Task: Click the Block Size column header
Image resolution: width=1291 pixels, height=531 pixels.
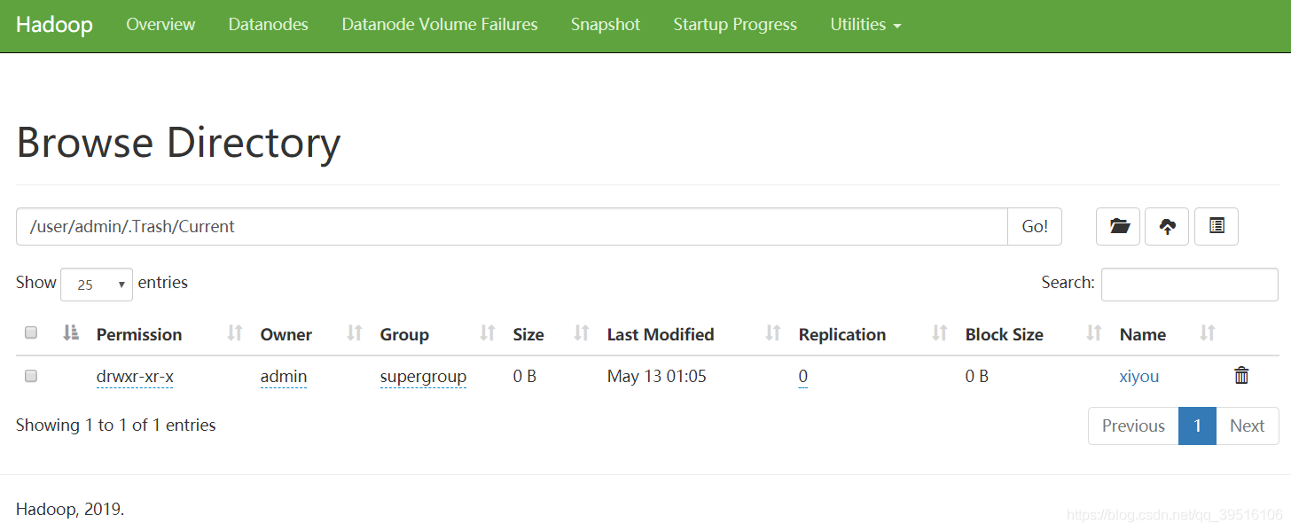Action: coord(1005,334)
